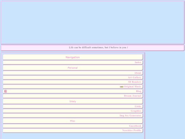Open the Graphics page
The image size is (185, 139).
(x=136, y=111)
